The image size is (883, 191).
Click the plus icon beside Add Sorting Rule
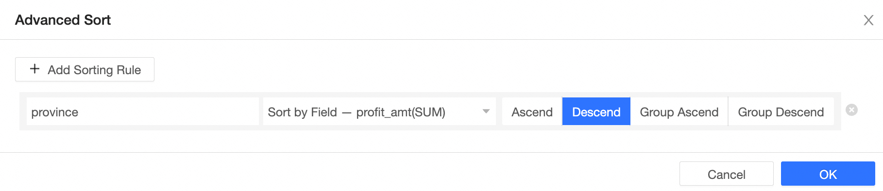point(34,69)
